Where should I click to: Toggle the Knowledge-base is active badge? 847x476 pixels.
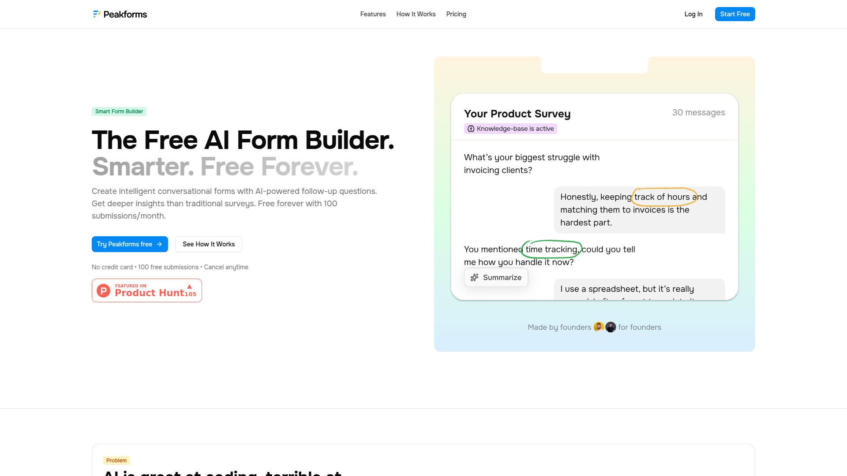[x=511, y=128]
